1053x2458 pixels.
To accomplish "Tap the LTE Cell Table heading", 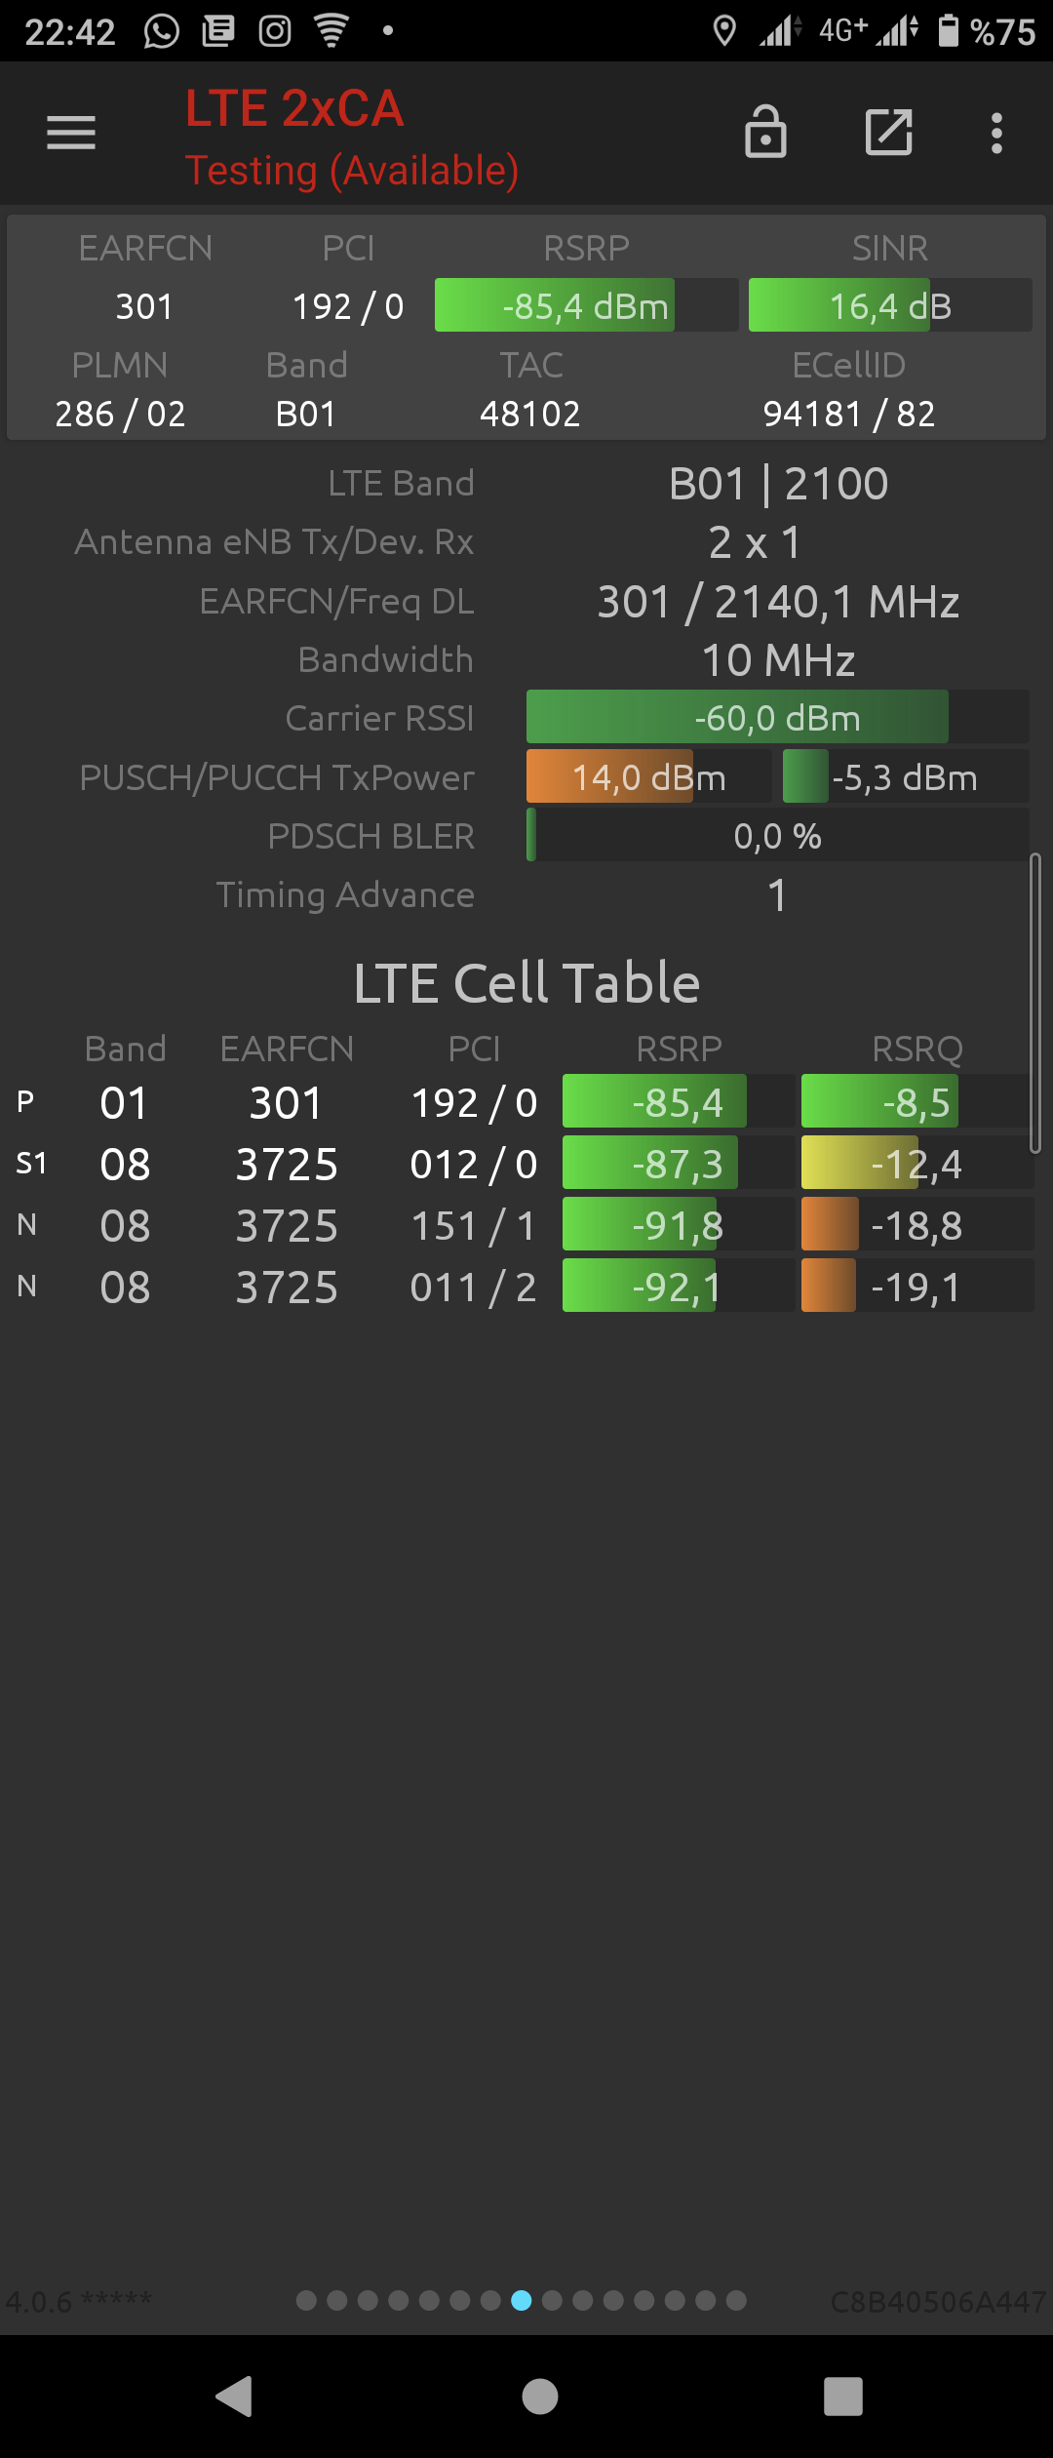I will (x=526, y=982).
